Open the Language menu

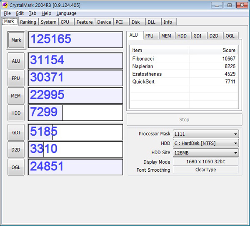[x=66, y=13]
